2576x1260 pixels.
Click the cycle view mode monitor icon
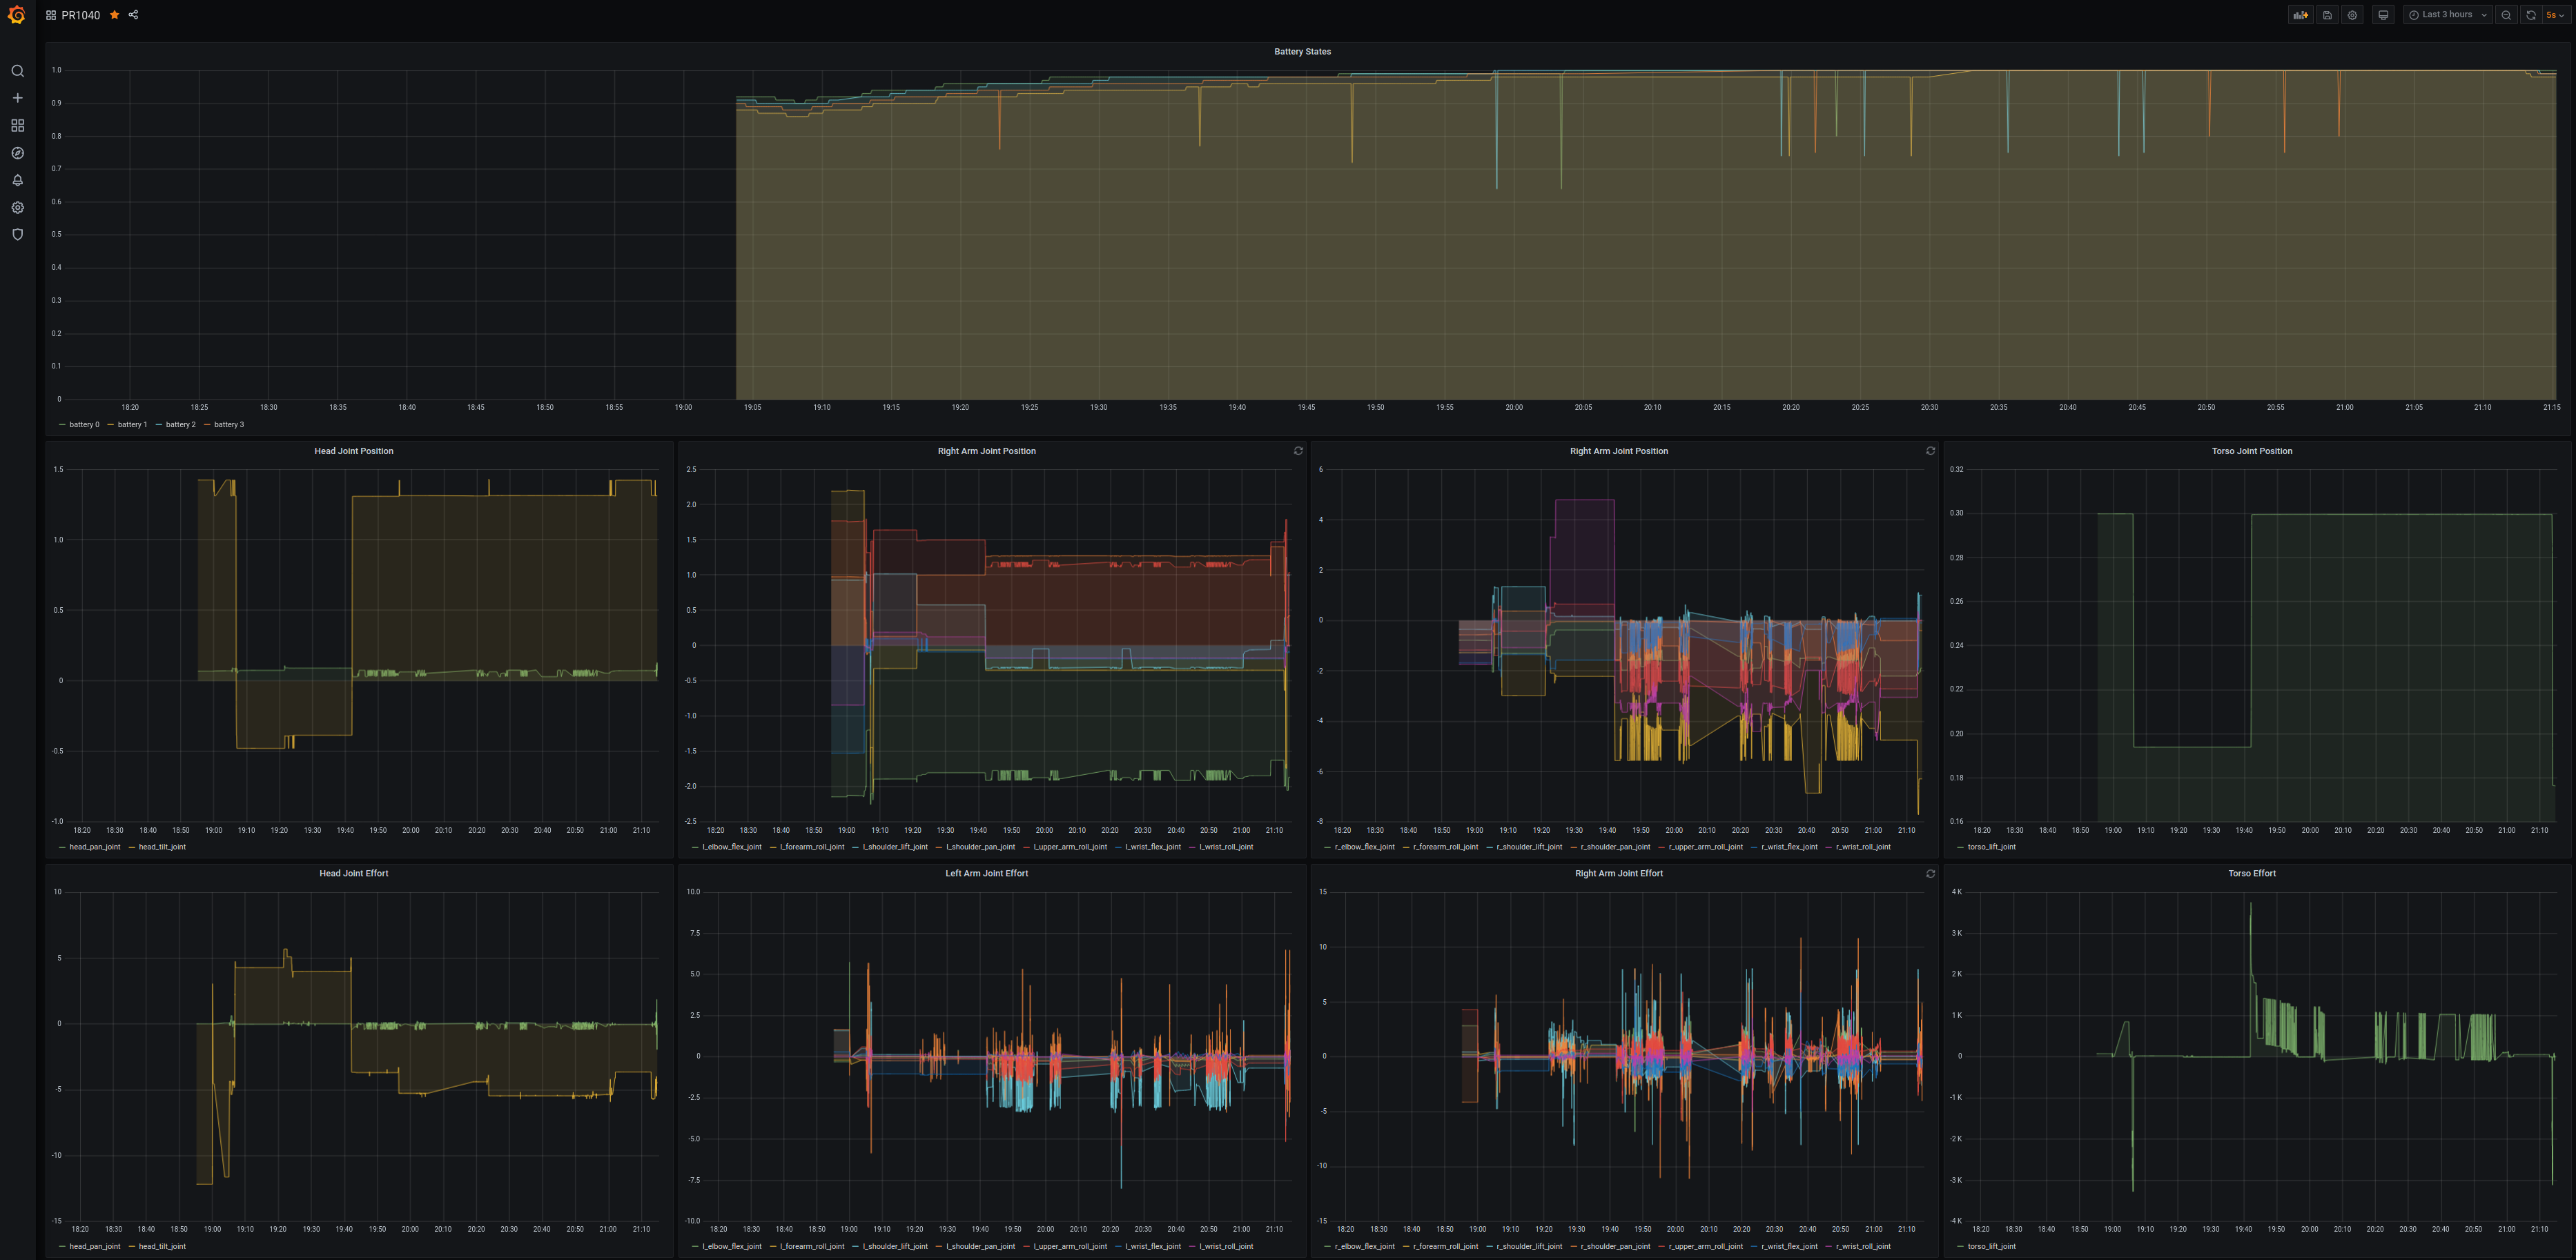(x=2383, y=15)
